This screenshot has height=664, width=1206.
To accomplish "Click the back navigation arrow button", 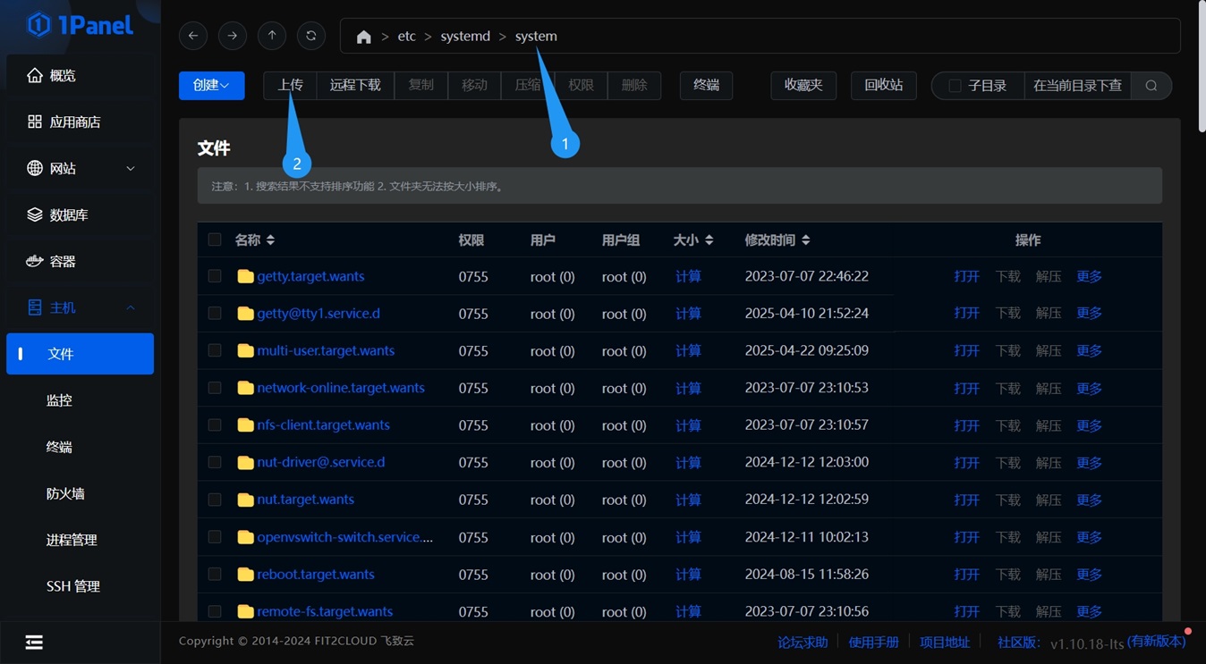I will [x=193, y=36].
